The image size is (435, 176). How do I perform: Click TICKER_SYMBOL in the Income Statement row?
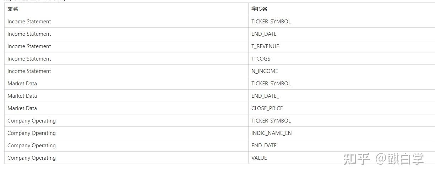[x=271, y=22]
